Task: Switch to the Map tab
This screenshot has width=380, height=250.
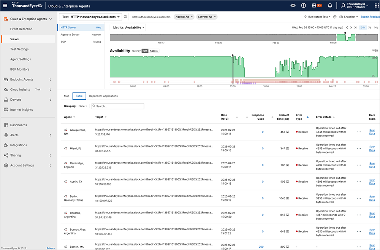Action: tap(66, 96)
